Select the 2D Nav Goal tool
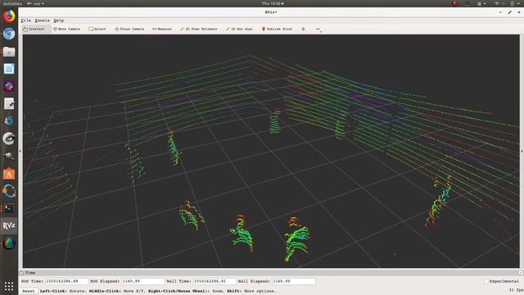The height and width of the screenshot is (295, 524). (x=239, y=29)
